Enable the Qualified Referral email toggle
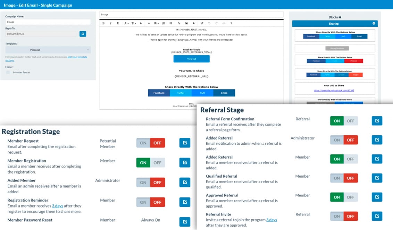The image size is (393, 237). pyautogui.click(x=337, y=178)
